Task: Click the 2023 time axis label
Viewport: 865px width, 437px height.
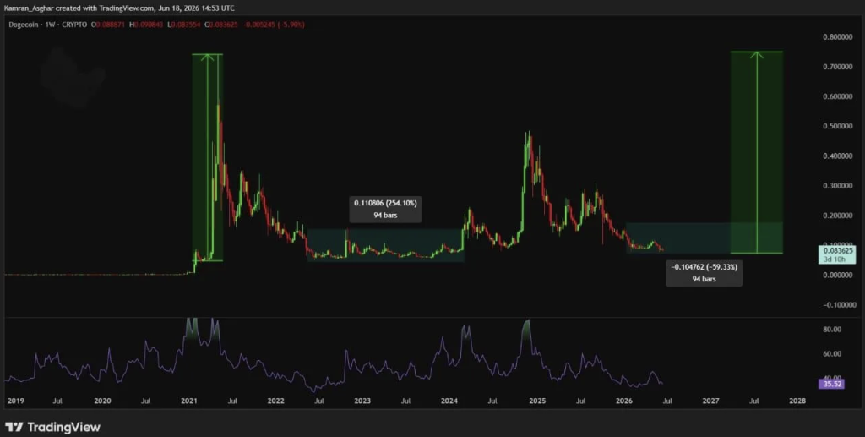Action: (362, 401)
